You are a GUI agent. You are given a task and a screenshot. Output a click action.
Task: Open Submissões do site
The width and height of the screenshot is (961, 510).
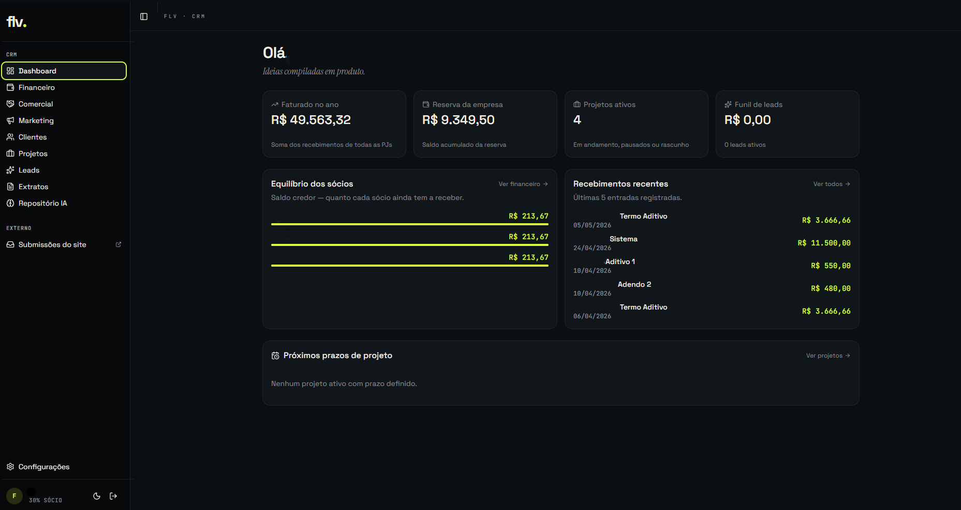tap(64, 244)
